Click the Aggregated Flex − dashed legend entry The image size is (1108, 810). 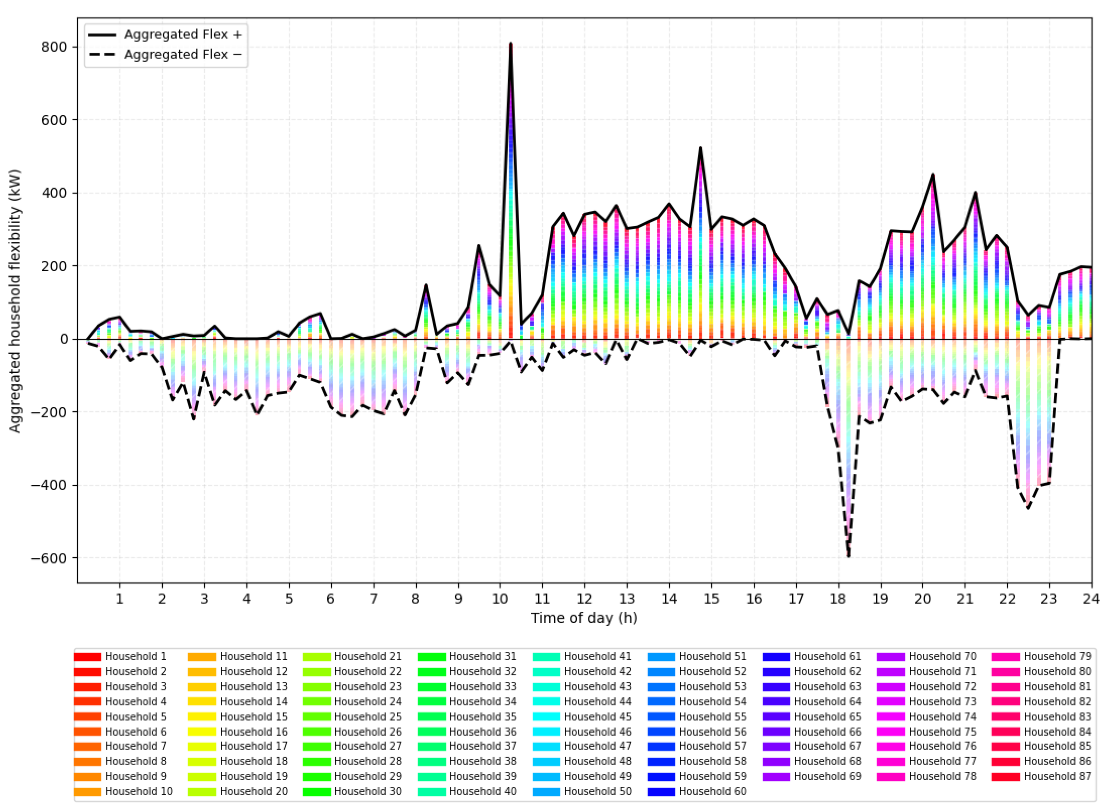[183, 54]
